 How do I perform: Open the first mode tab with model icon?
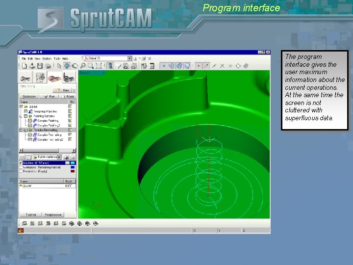(x=25, y=77)
